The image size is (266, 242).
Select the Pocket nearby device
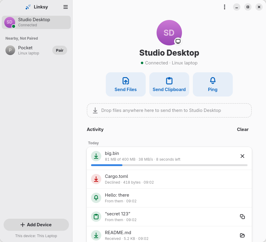(36, 50)
